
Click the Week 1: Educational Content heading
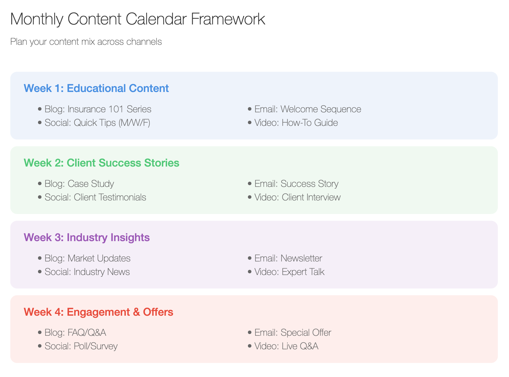[x=96, y=88]
